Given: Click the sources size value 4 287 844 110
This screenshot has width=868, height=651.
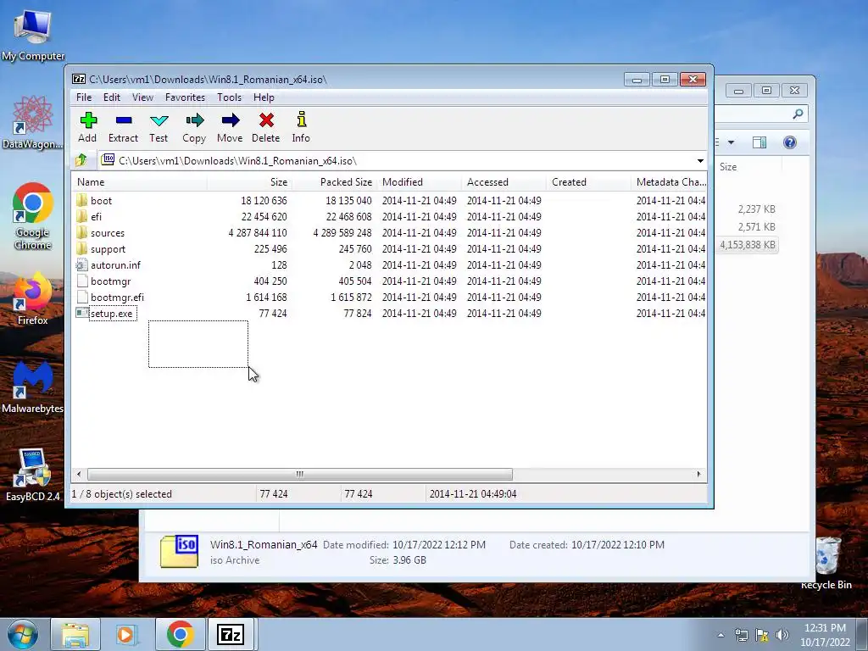Looking at the screenshot, I should (x=258, y=232).
